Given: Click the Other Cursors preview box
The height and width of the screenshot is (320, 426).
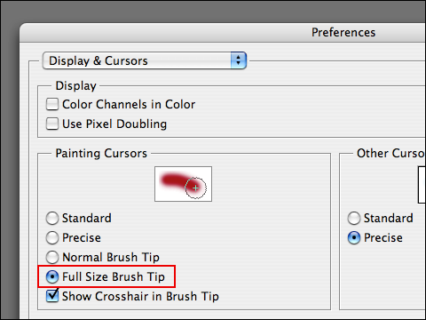Looking at the screenshot, I should [x=422, y=185].
